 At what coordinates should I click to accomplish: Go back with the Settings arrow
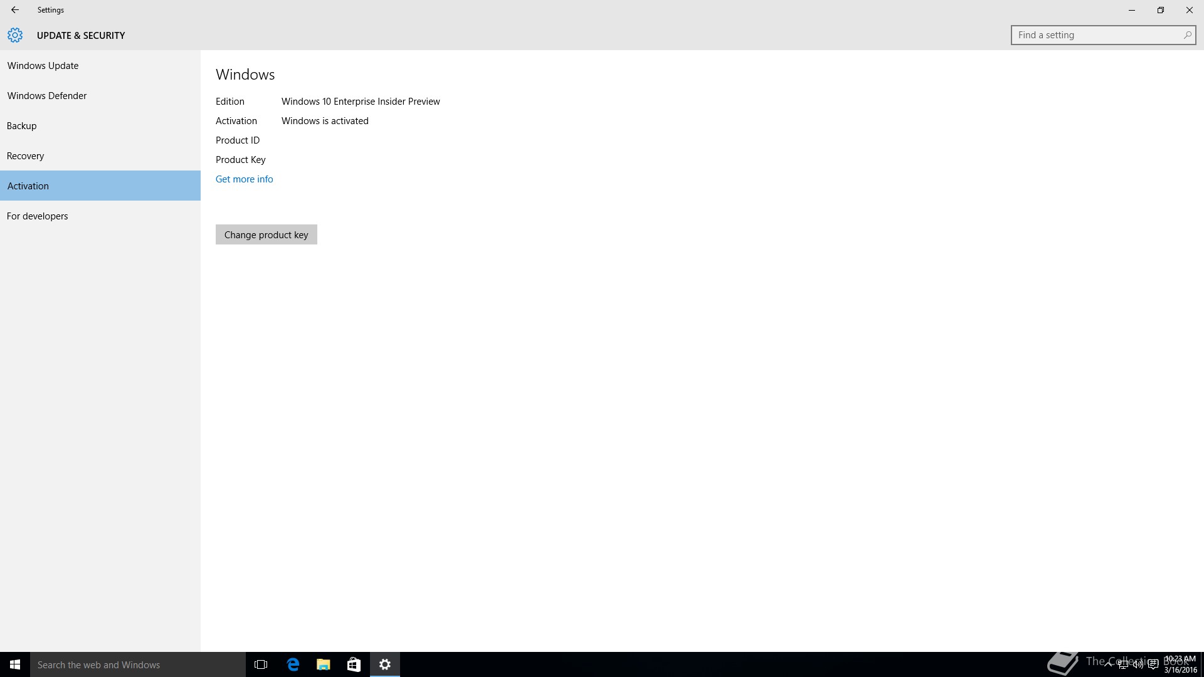[x=15, y=10]
